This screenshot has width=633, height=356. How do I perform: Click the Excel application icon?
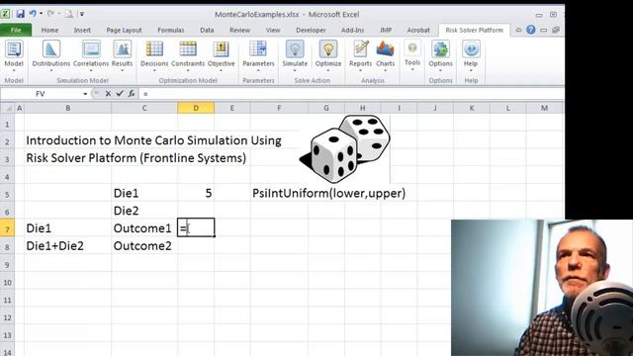6,14
